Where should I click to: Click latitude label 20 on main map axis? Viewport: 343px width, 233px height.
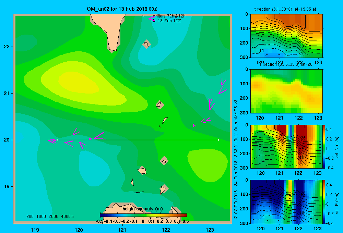(x=7, y=140)
